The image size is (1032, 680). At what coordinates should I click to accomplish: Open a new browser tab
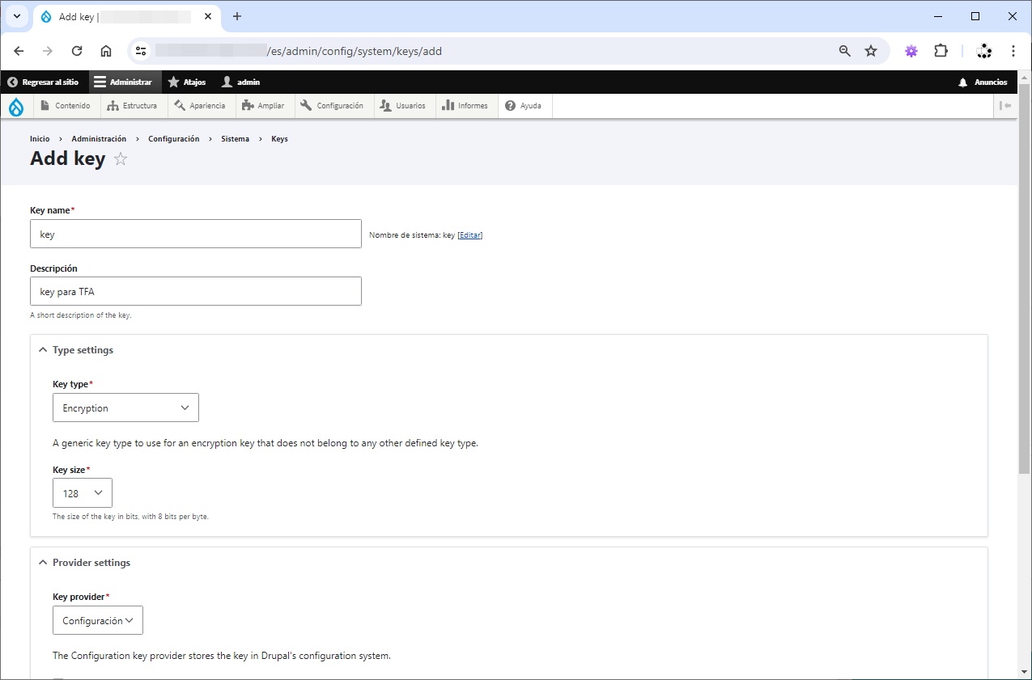[237, 16]
